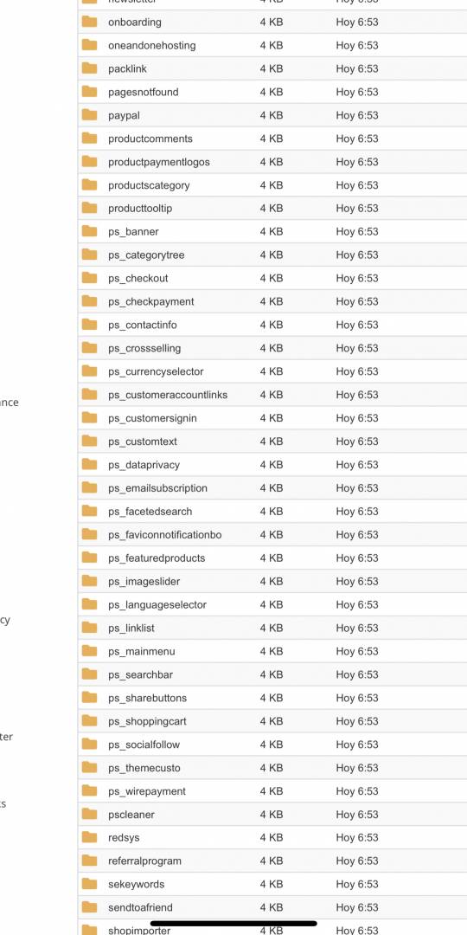The image size is (467, 935).
Task: Select the ps_linklist folder name
Action: coord(131,628)
